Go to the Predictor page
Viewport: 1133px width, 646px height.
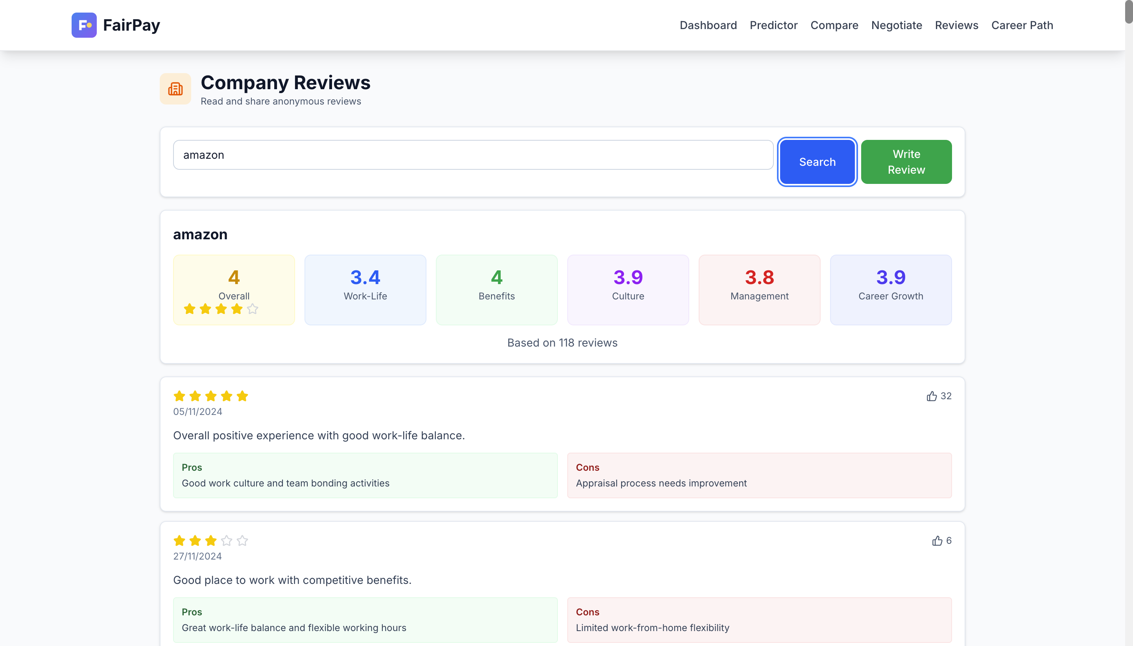tap(773, 25)
